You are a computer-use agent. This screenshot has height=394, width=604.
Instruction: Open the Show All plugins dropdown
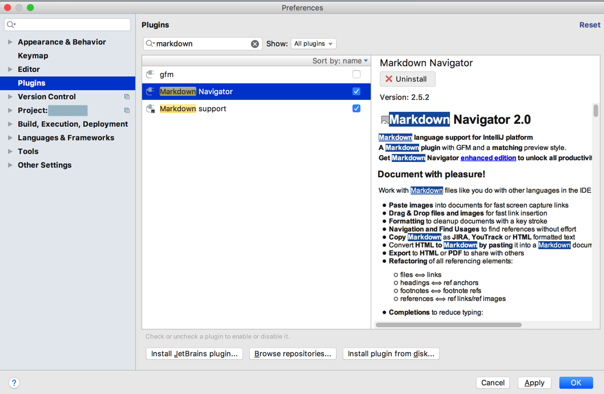pyautogui.click(x=314, y=43)
